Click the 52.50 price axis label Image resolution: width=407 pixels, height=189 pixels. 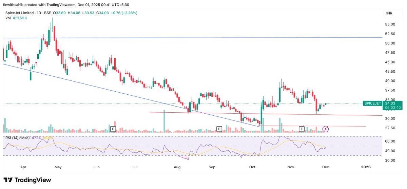[x=390, y=34]
